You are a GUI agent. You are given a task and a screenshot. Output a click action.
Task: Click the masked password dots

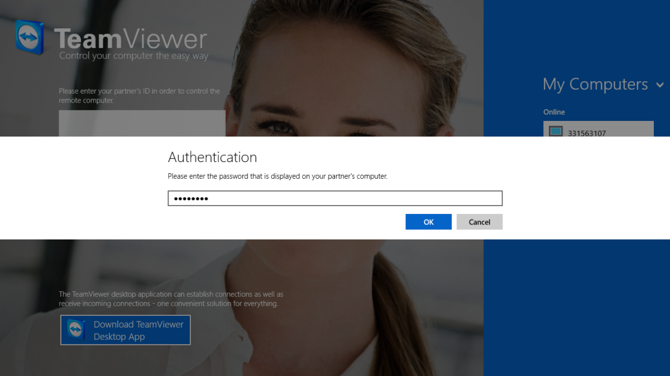coord(190,198)
